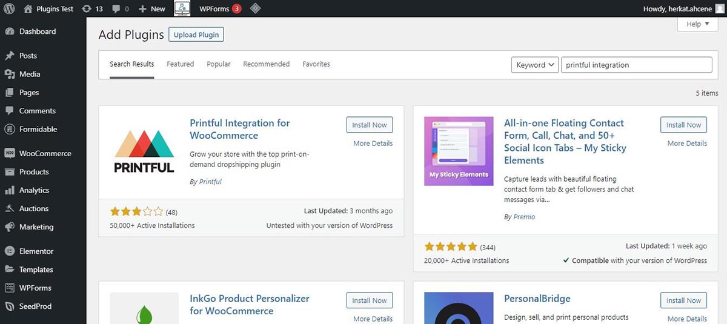Select the Favorites tab
Image resolution: width=727 pixels, height=324 pixels.
pos(316,64)
